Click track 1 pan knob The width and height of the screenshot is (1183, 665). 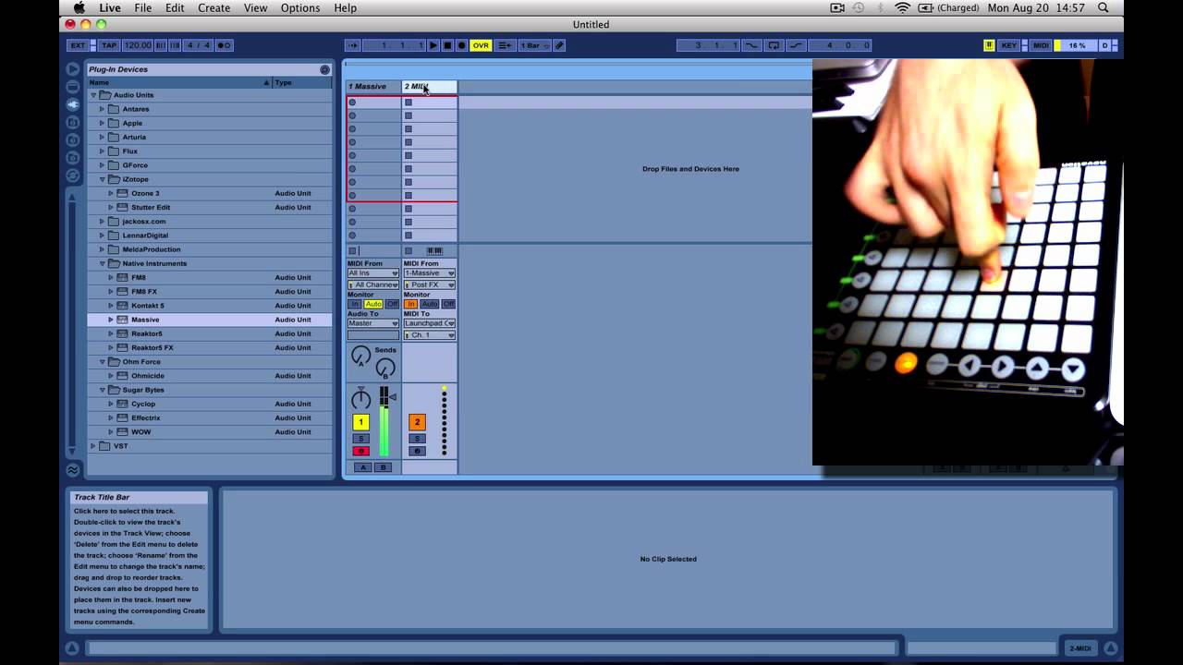360,399
